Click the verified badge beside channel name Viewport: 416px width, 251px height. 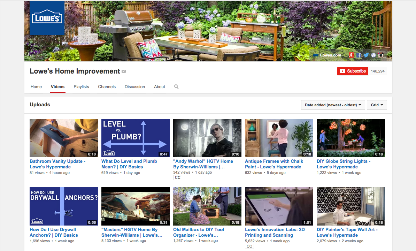tap(124, 71)
